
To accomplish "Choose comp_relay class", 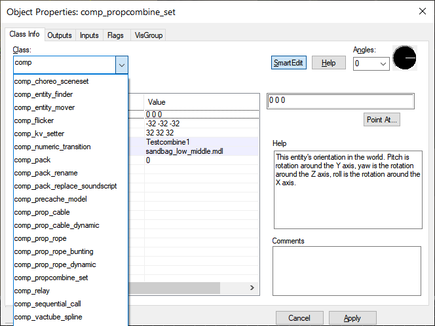I will 71,291.
